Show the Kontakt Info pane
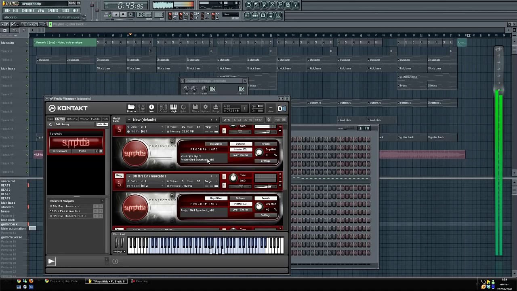517x291 pixels. [151, 108]
